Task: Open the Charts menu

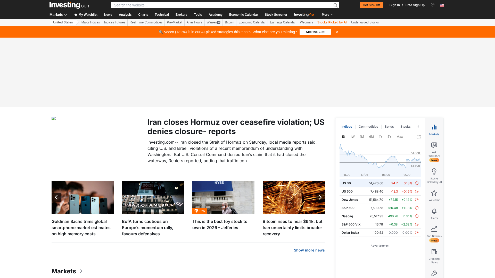Action: click(x=143, y=15)
